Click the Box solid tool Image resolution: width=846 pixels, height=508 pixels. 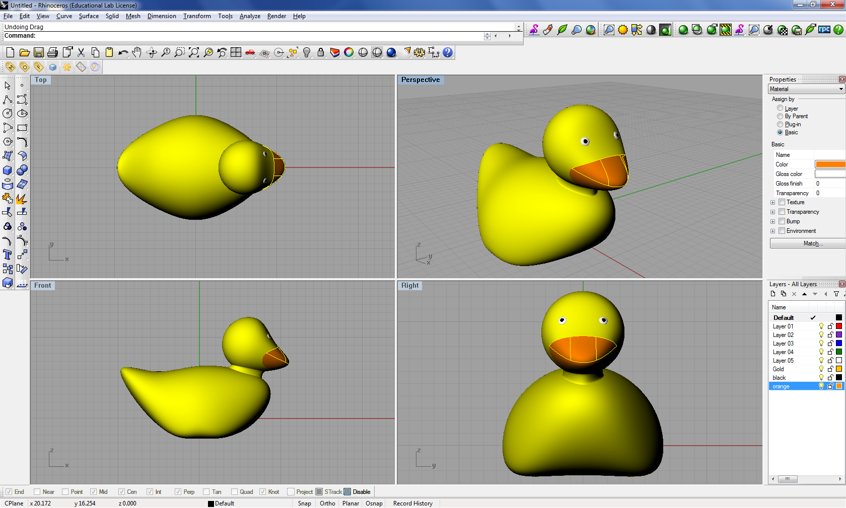[8, 171]
